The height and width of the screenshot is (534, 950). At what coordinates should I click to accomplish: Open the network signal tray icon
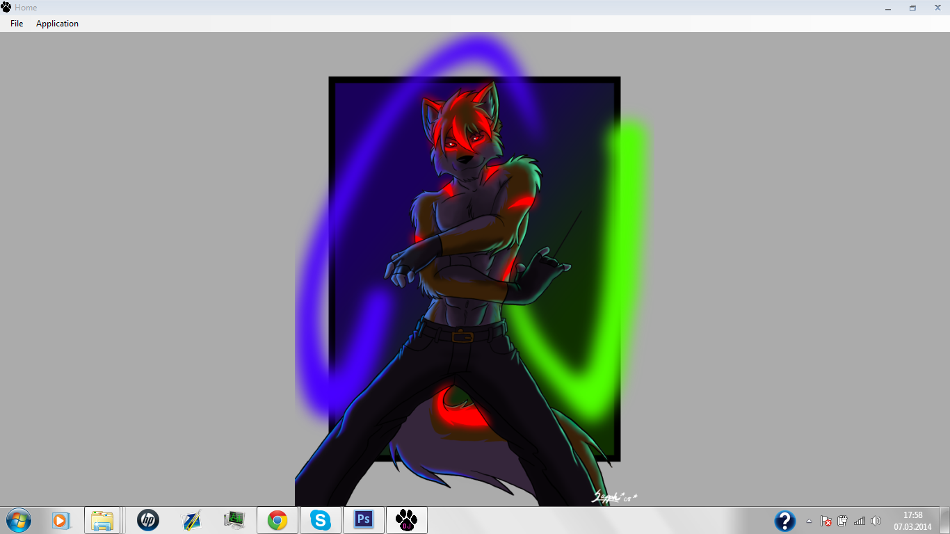860,521
